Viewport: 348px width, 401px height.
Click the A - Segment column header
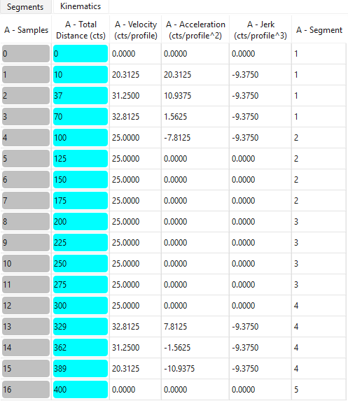click(x=319, y=30)
